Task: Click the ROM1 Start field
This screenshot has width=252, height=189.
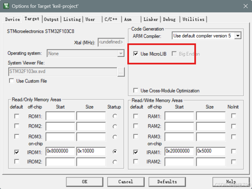Action: pyautogui.click(x=60, y=116)
